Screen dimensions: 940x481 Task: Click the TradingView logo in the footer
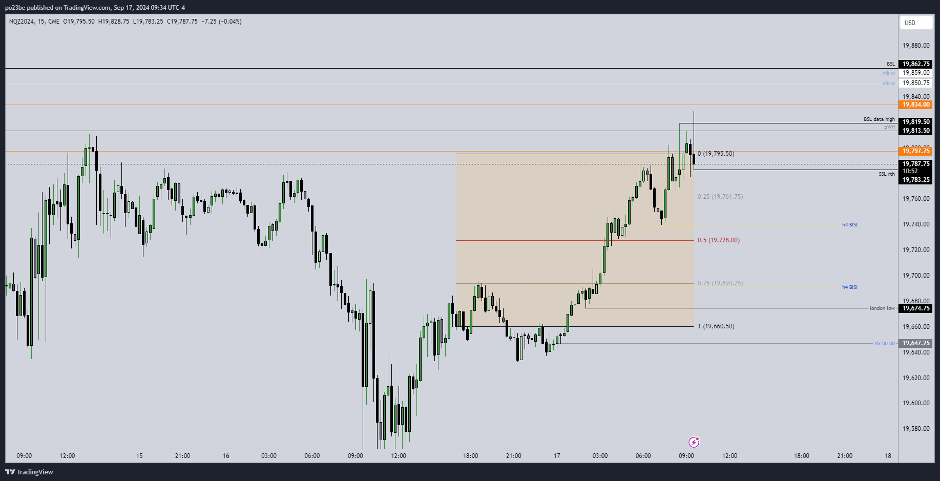coord(29,472)
